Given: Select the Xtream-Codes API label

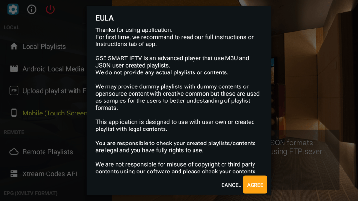Looking at the screenshot, I should [x=50, y=173].
